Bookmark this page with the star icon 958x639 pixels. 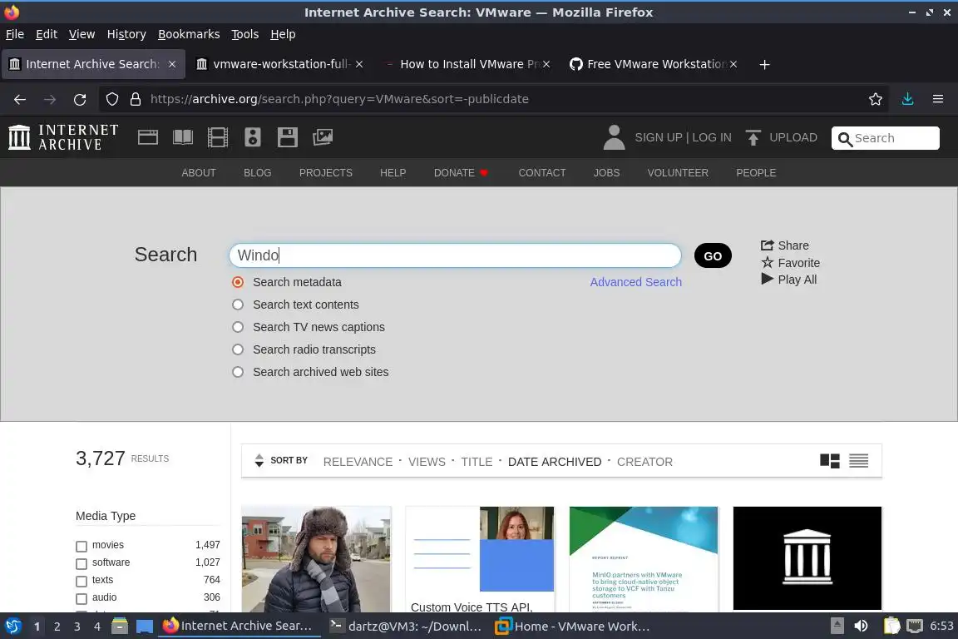[876, 99]
